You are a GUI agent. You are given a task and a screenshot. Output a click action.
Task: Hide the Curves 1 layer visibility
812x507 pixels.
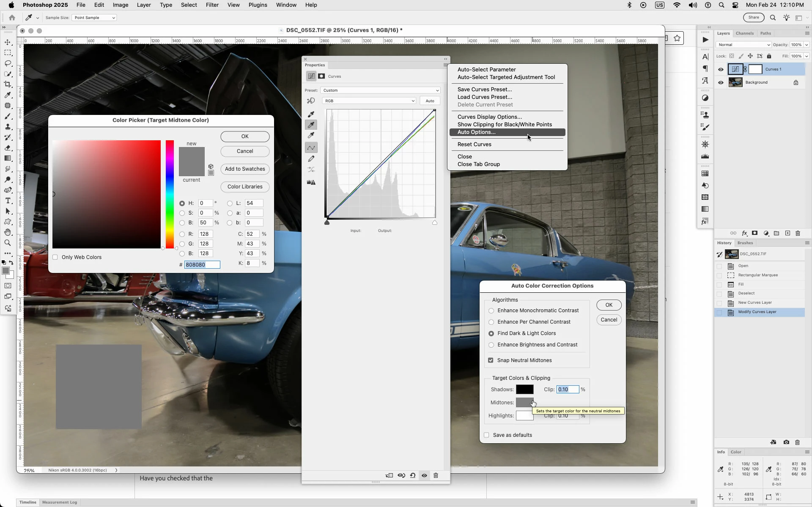tap(721, 69)
